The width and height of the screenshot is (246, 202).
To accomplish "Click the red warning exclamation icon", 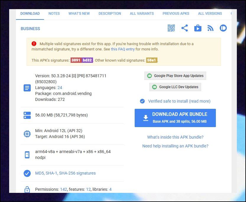I will click(34, 44).
